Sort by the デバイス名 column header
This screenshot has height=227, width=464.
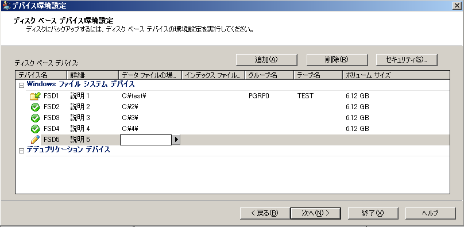coord(41,75)
